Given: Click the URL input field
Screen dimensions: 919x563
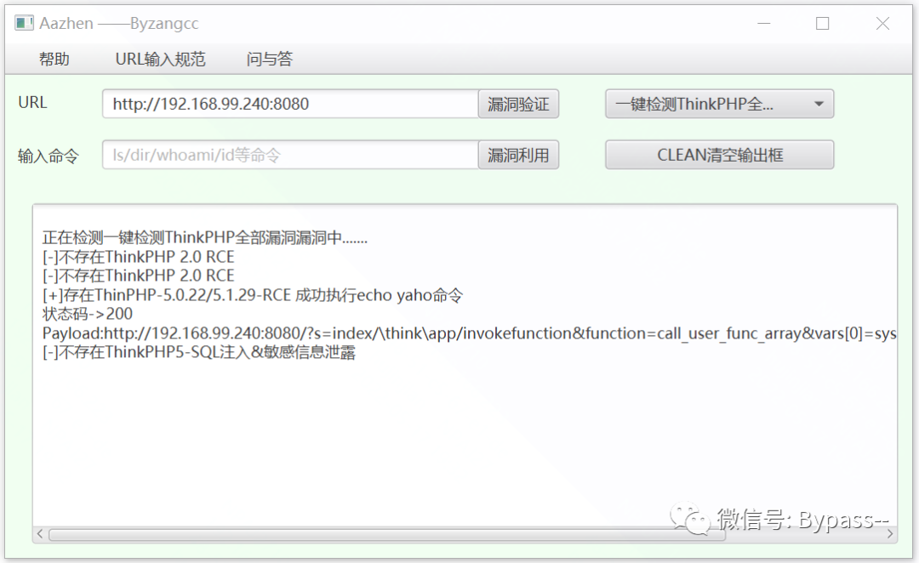Looking at the screenshot, I should (290, 105).
